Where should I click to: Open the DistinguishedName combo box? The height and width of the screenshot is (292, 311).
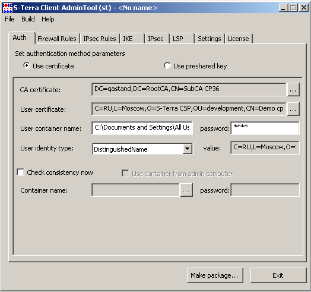click(142, 149)
